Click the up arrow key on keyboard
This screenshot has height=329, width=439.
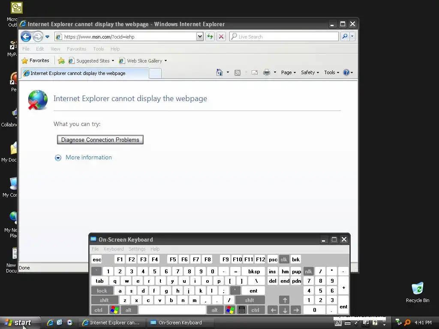pos(285,300)
